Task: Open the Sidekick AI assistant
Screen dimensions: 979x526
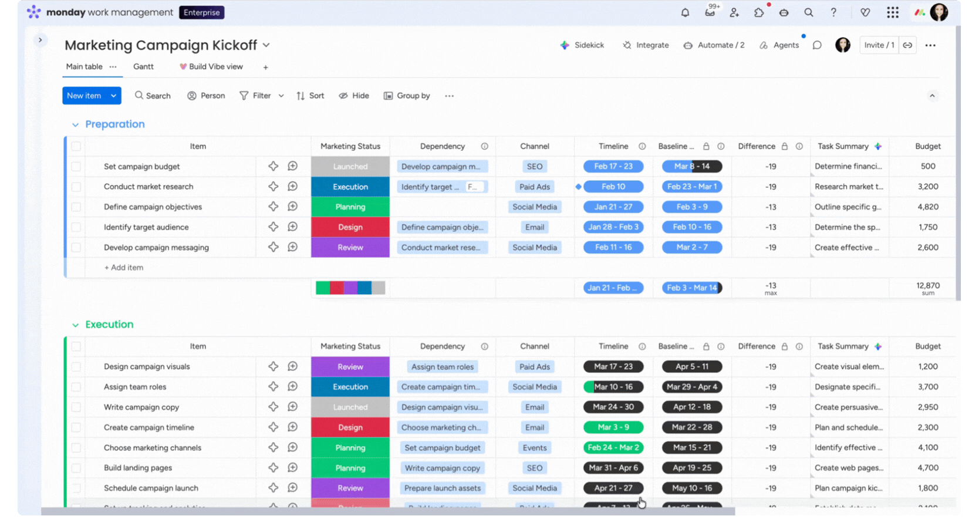Action: (582, 45)
